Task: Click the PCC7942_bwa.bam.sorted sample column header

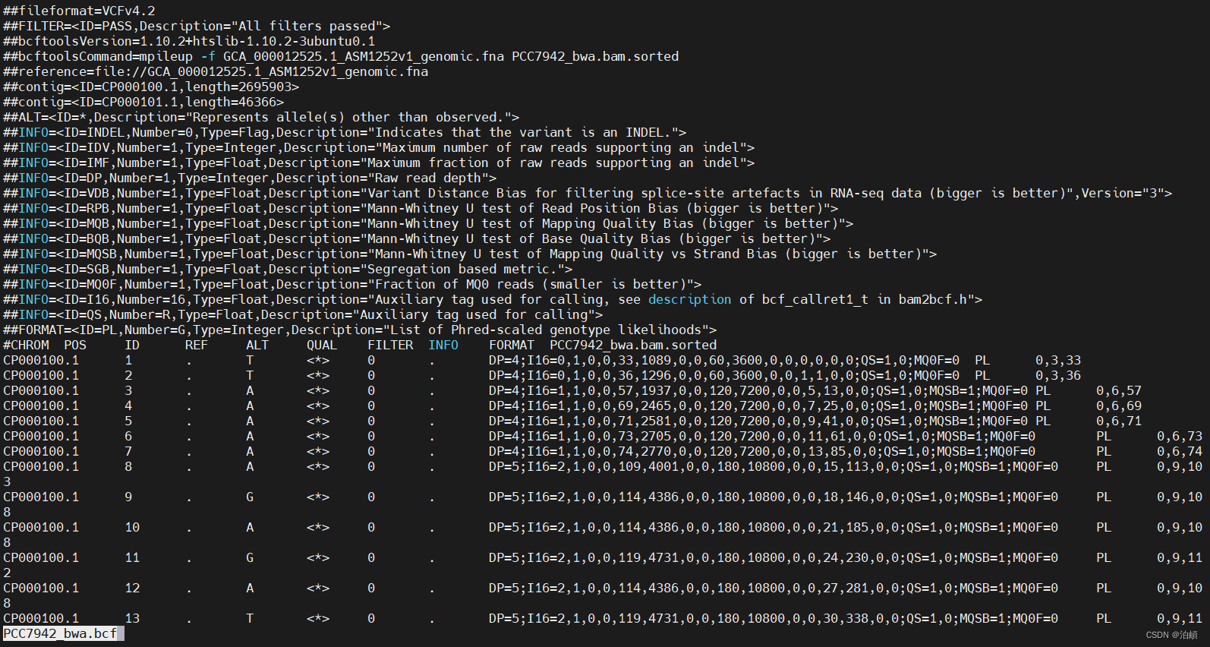Action: 633,345
